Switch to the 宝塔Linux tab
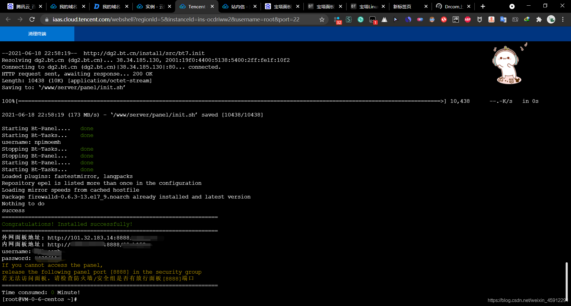This screenshot has height=306, width=571. coord(368,7)
